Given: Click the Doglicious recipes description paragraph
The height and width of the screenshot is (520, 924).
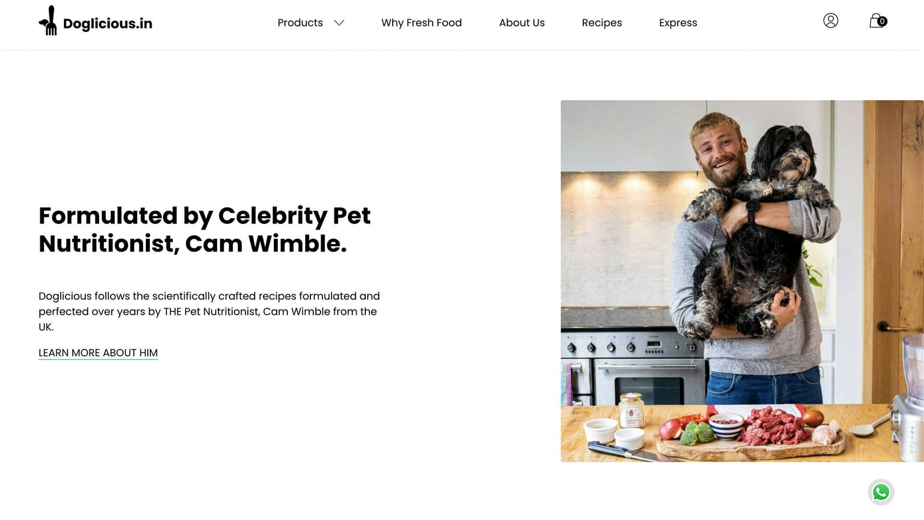Looking at the screenshot, I should 209,312.
